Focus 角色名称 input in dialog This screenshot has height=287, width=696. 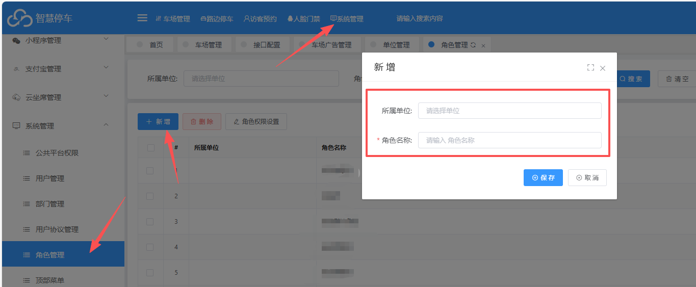[x=509, y=140]
